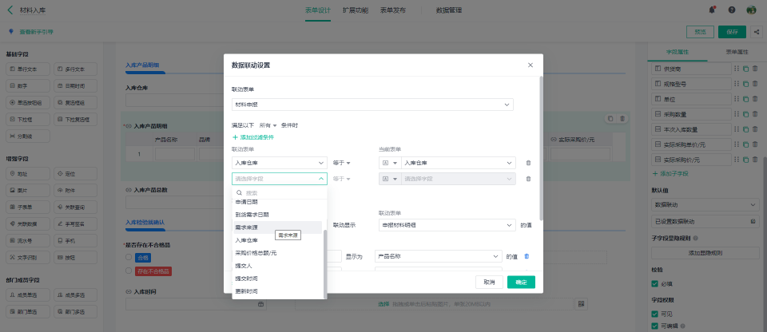Toggle the 必填 checkbox
767x332 pixels.
point(655,283)
